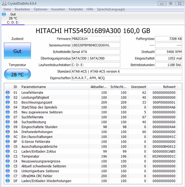This screenshot has width=185, height=187.
Task: Open the Optionen menu
Action: 41,9
